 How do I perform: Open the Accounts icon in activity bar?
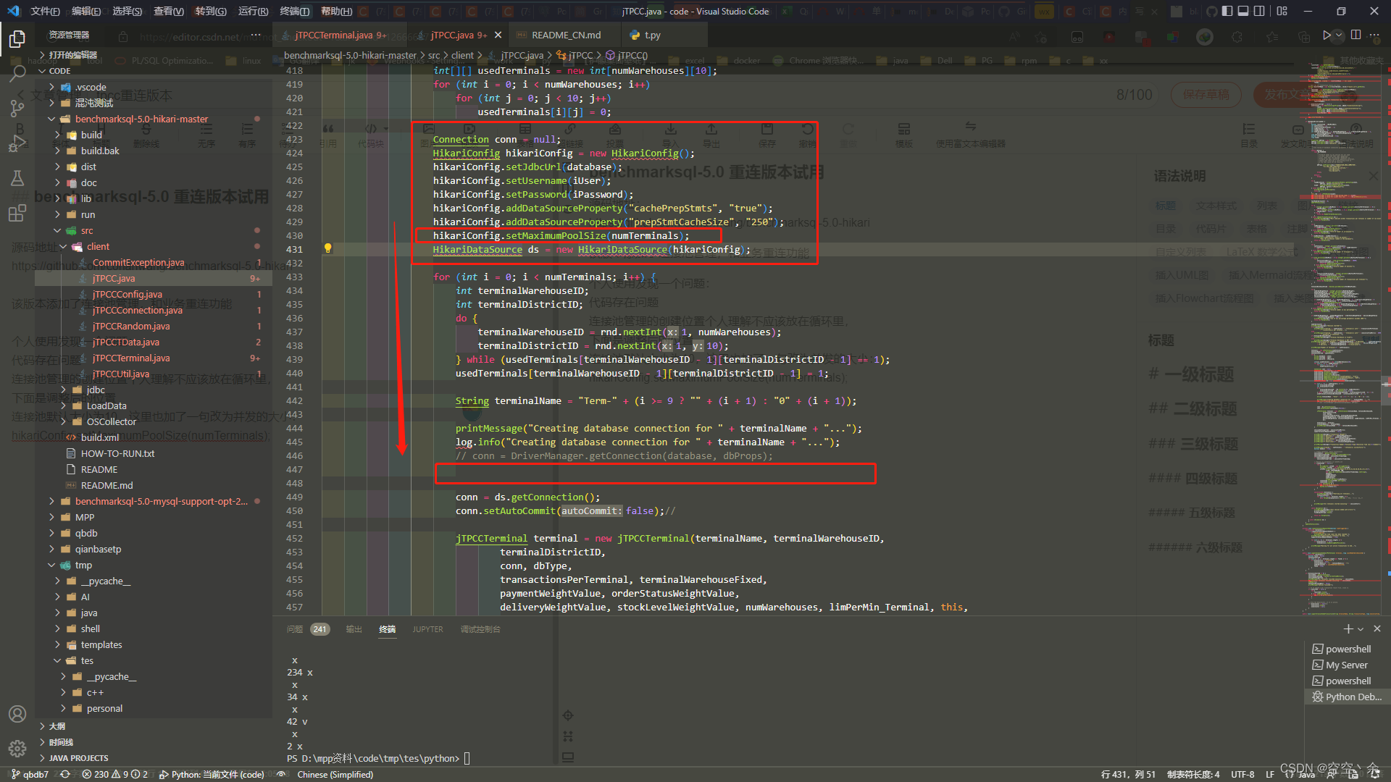(17, 714)
